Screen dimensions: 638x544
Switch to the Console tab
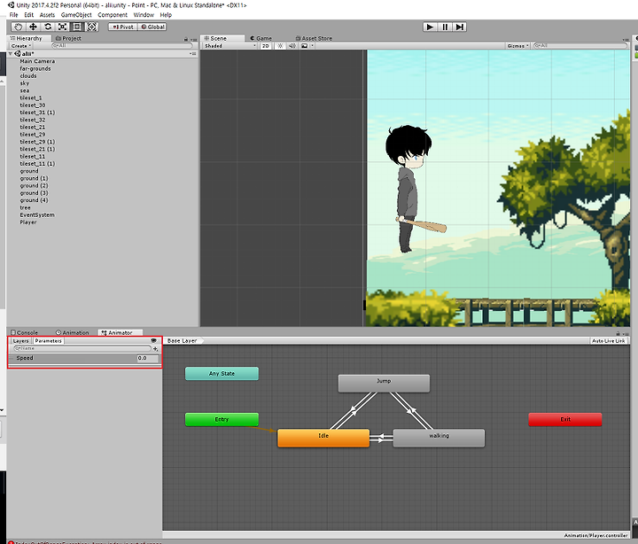click(x=25, y=332)
